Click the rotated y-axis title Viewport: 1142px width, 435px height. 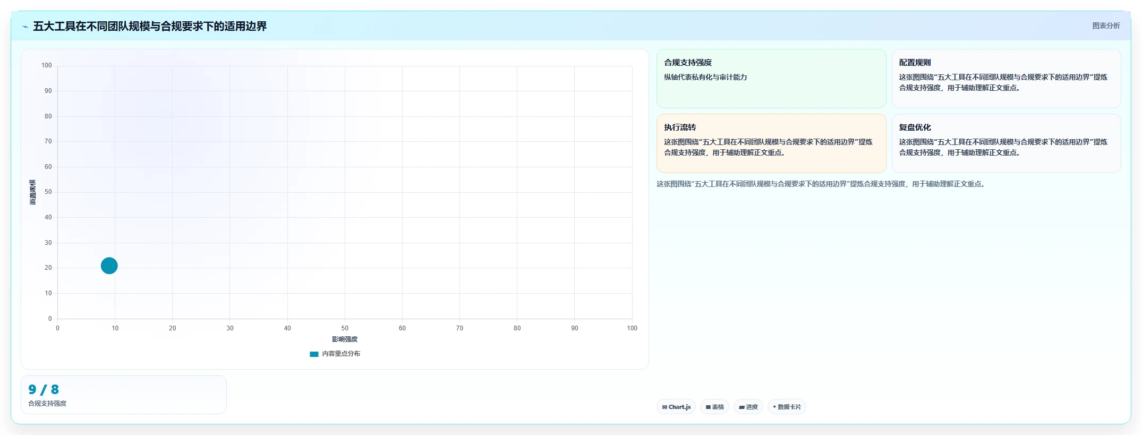(32, 192)
